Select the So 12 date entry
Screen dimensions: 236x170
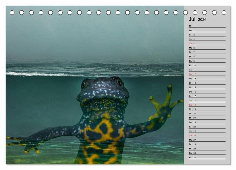[207, 74]
